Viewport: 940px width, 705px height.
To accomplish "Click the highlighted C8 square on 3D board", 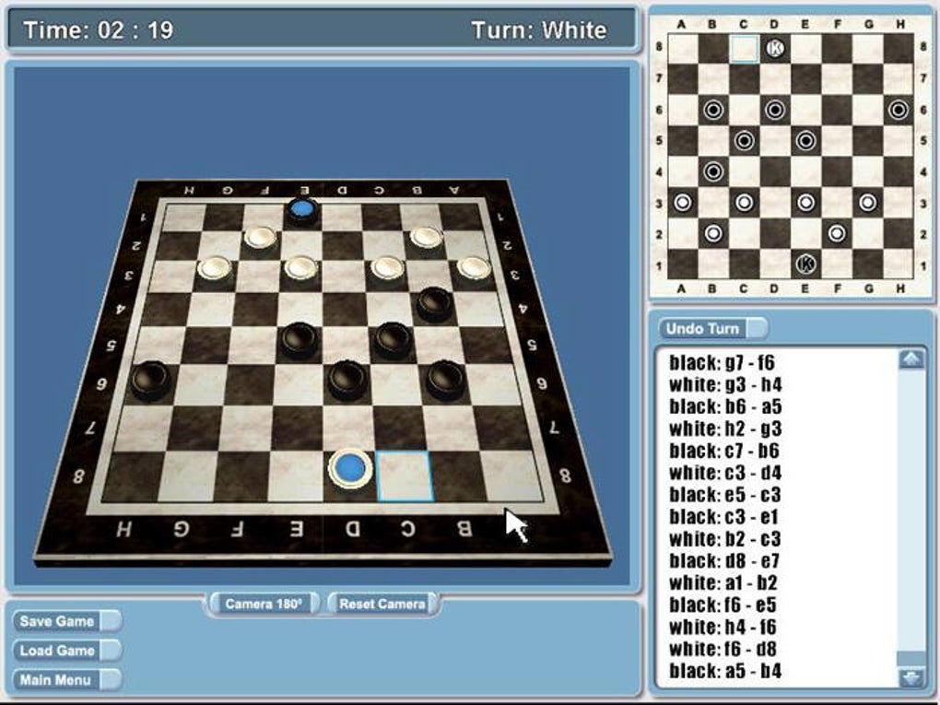I will tap(405, 476).
